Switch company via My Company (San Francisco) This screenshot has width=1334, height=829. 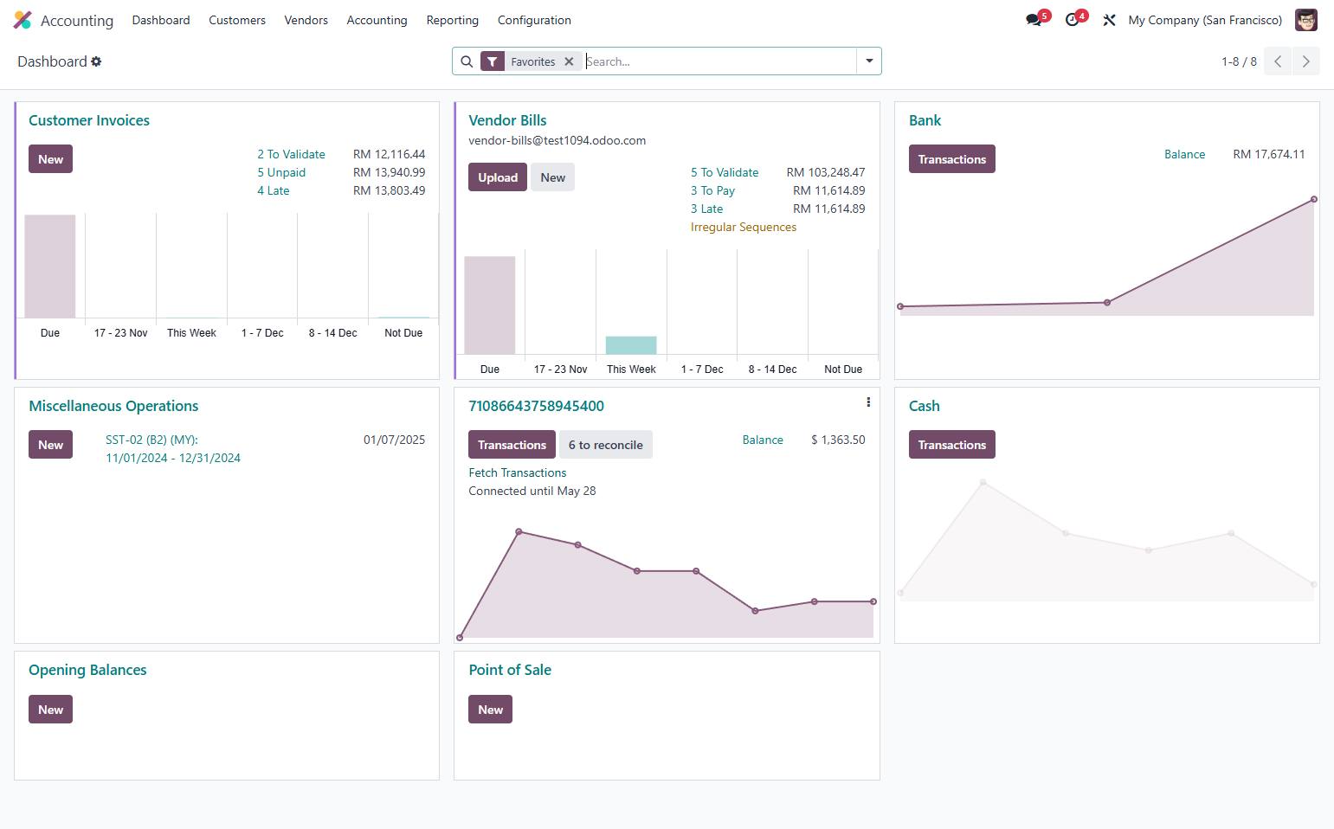point(1205,20)
